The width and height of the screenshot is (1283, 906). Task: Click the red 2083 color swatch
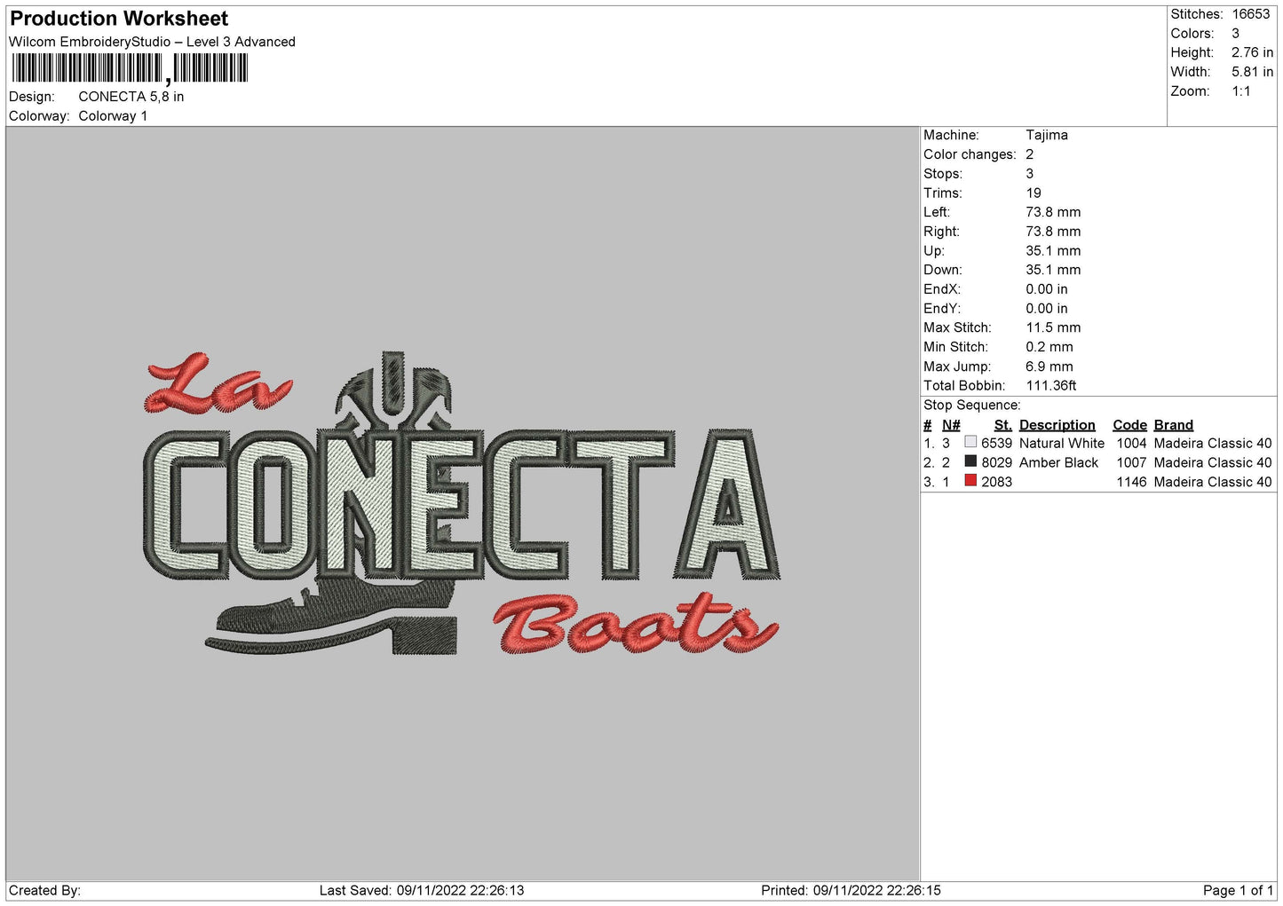tap(970, 481)
